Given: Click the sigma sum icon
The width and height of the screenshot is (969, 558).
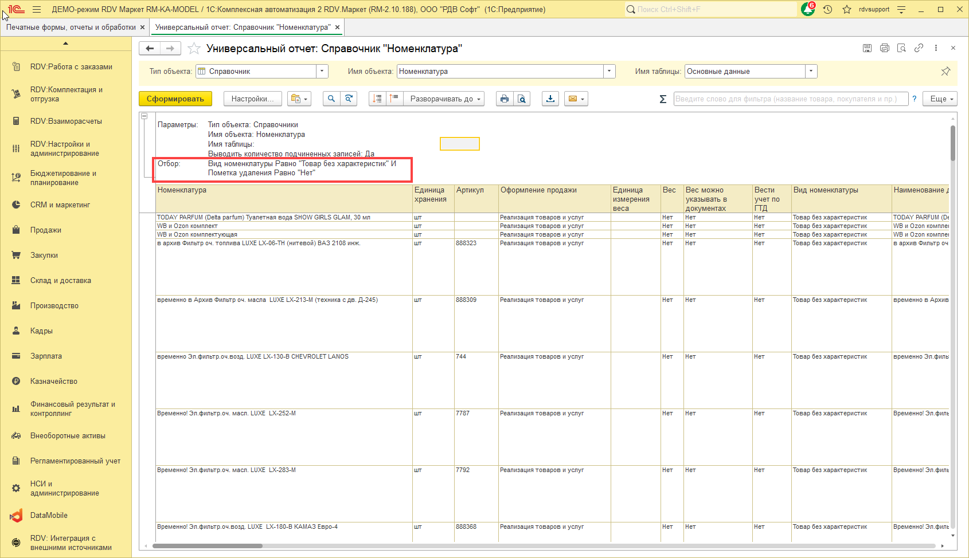Looking at the screenshot, I should [x=663, y=99].
